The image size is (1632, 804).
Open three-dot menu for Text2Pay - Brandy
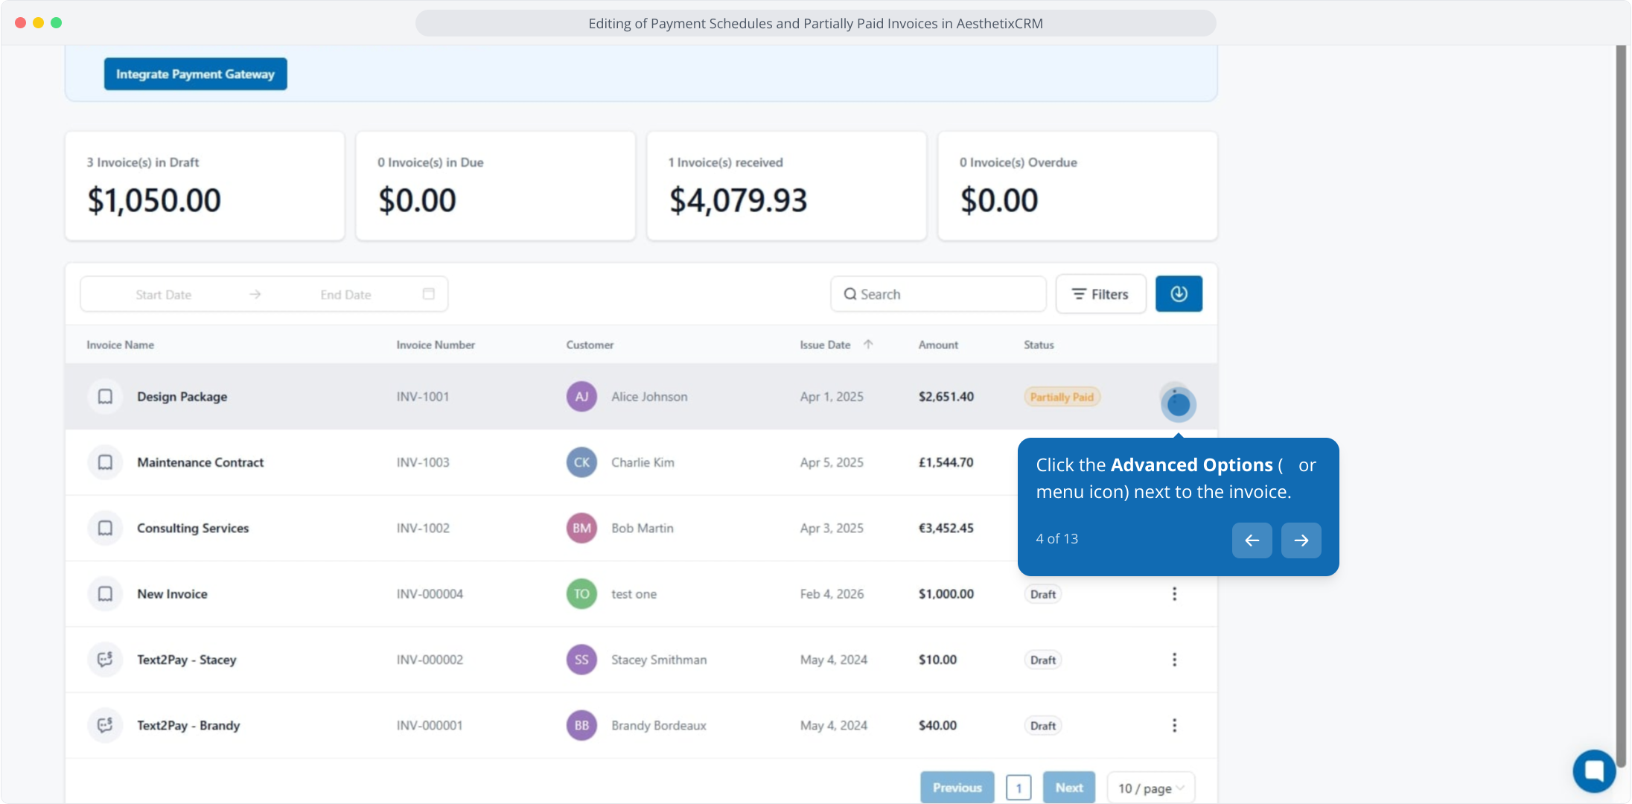coord(1174,725)
